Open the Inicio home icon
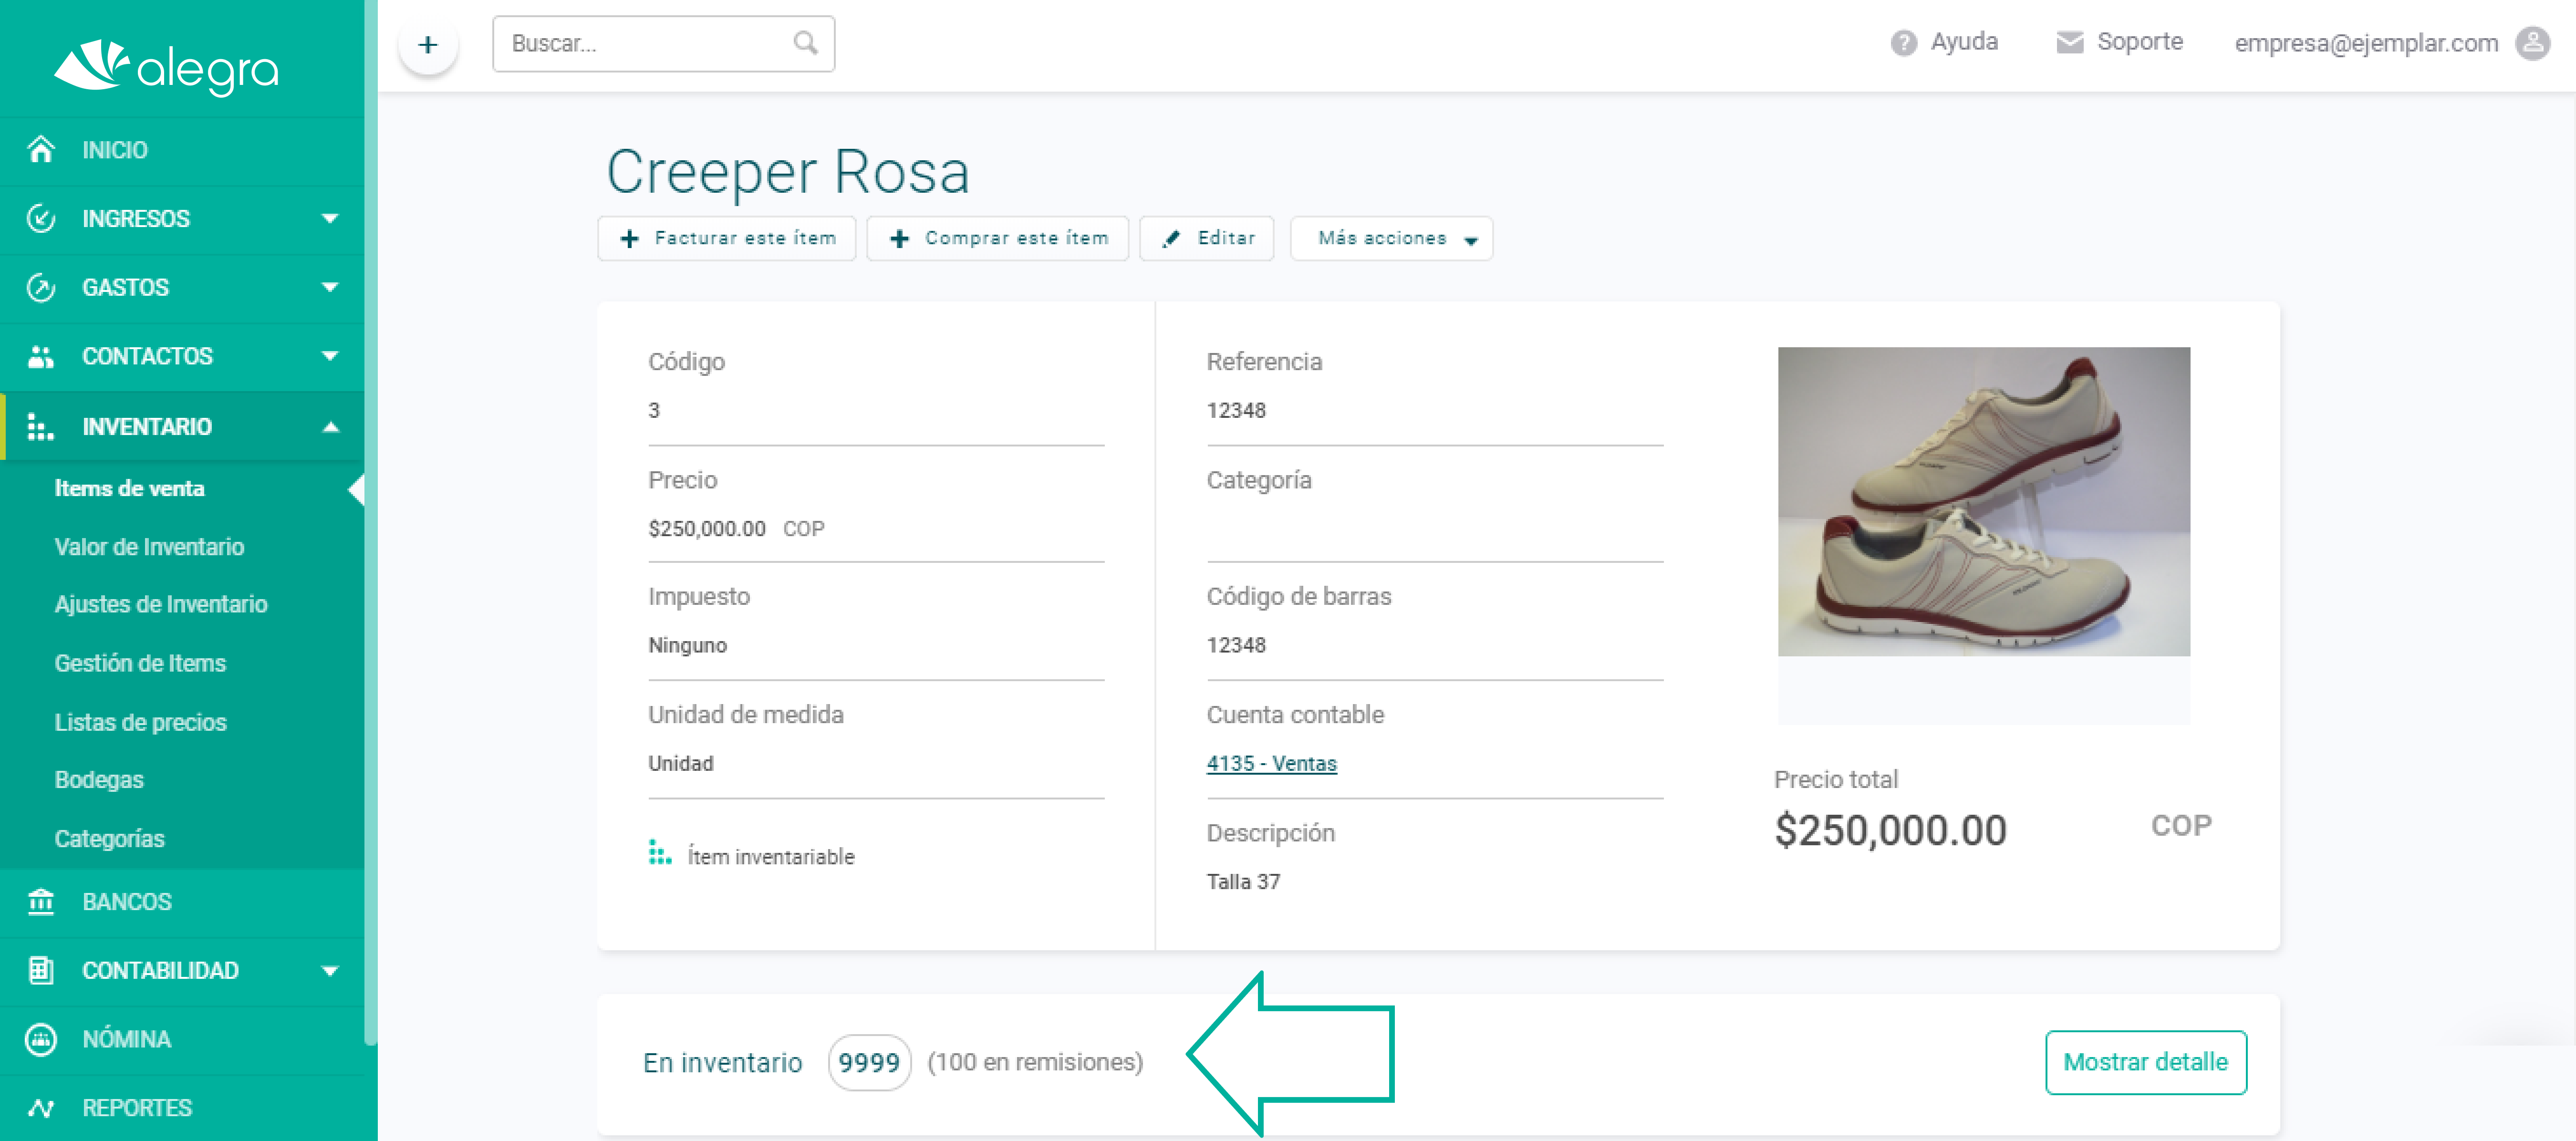This screenshot has height=1141, width=2576. pyautogui.click(x=41, y=150)
